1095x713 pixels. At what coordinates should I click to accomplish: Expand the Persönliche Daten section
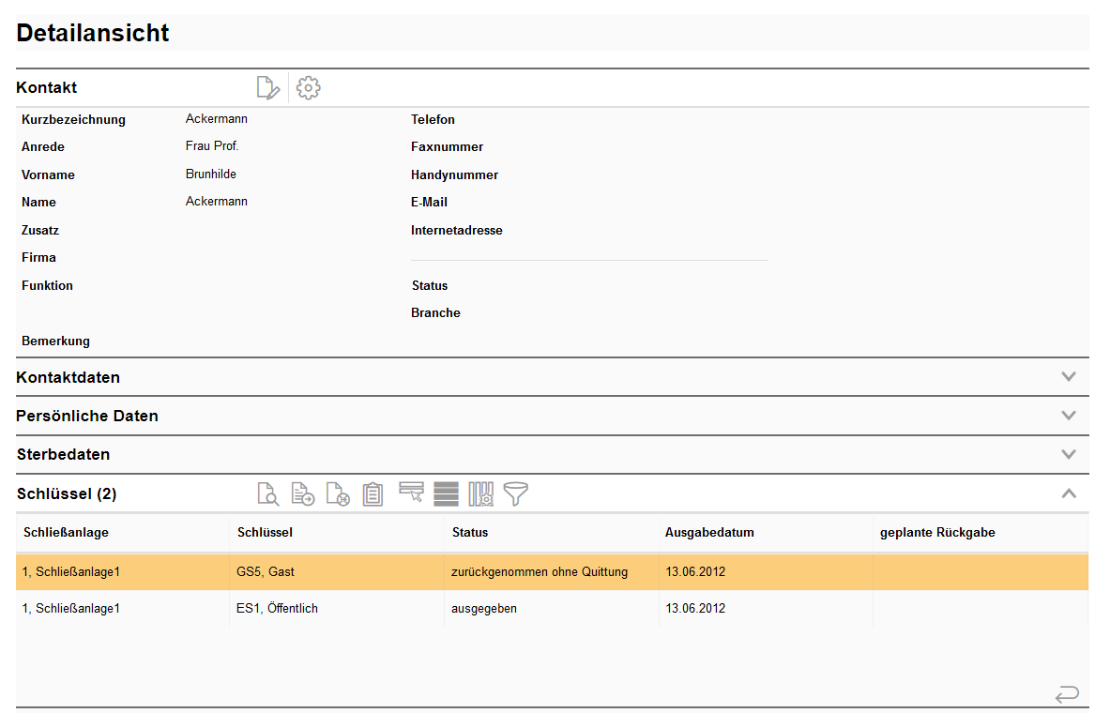[x=1068, y=416]
